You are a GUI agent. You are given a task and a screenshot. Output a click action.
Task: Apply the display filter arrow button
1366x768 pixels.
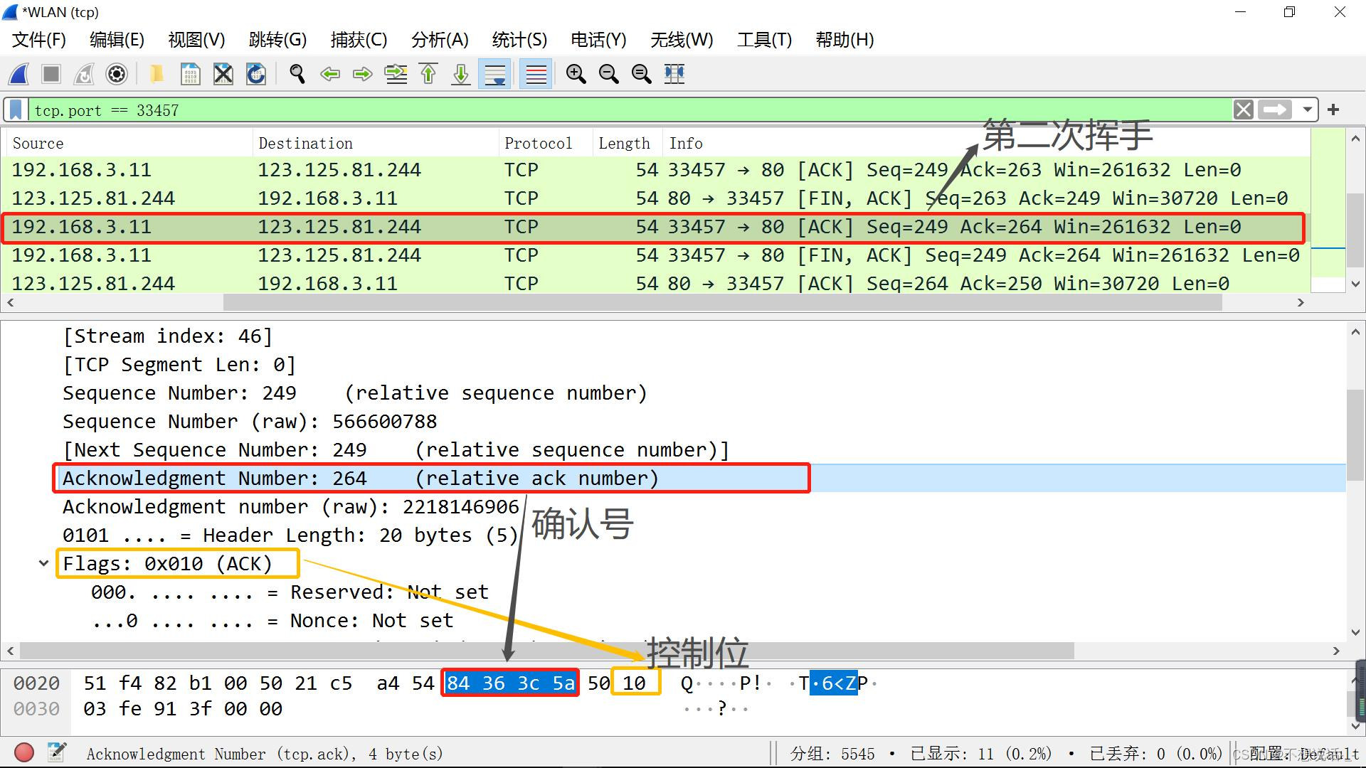click(x=1275, y=110)
